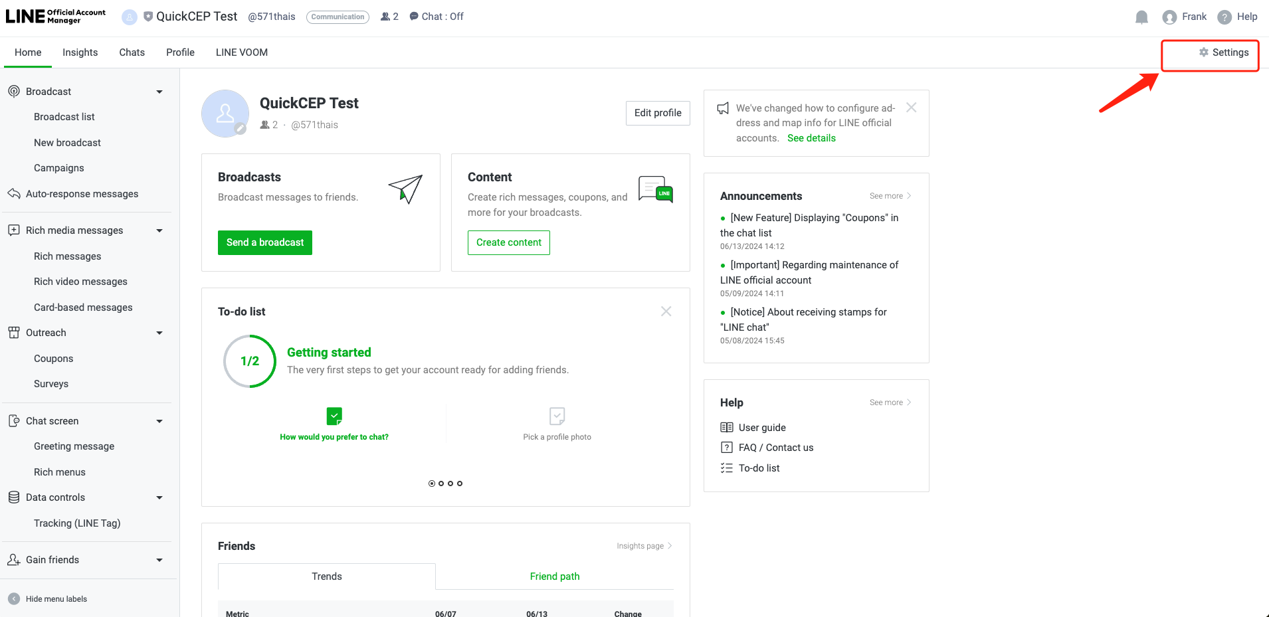
Task: Open the Insights tab
Action: pyautogui.click(x=80, y=52)
